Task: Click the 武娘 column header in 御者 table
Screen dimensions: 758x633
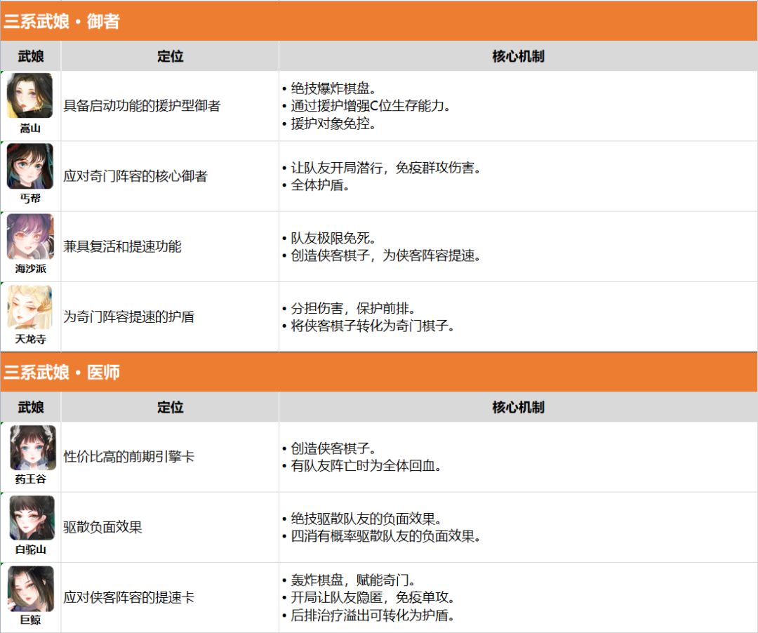Action: [x=30, y=56]
